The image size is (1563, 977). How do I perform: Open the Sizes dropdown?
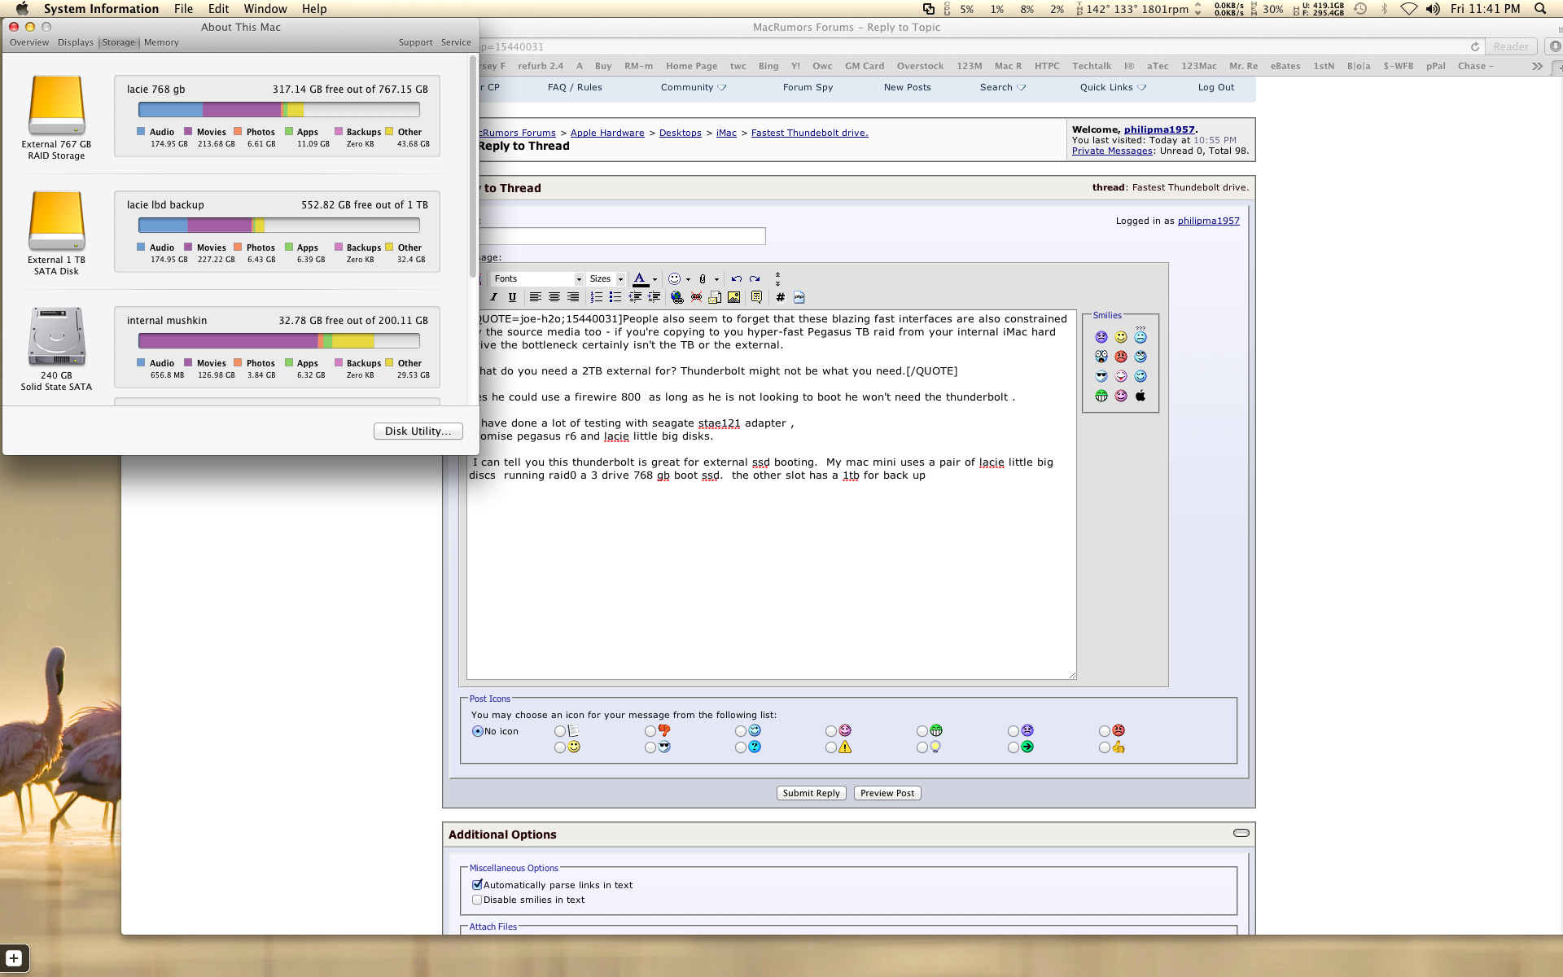point(606,278)
